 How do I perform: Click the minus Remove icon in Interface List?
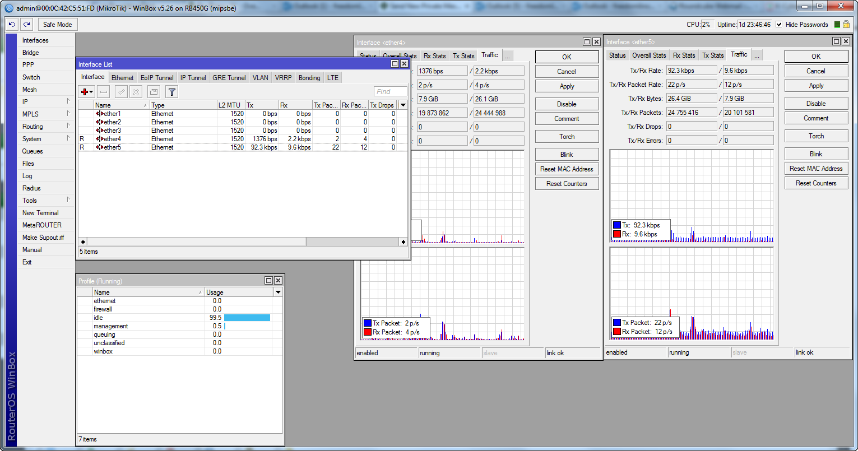104,92
